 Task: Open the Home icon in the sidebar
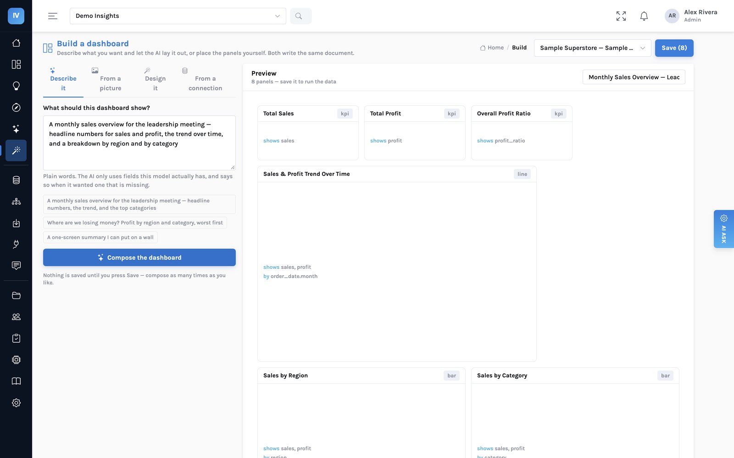16,43
